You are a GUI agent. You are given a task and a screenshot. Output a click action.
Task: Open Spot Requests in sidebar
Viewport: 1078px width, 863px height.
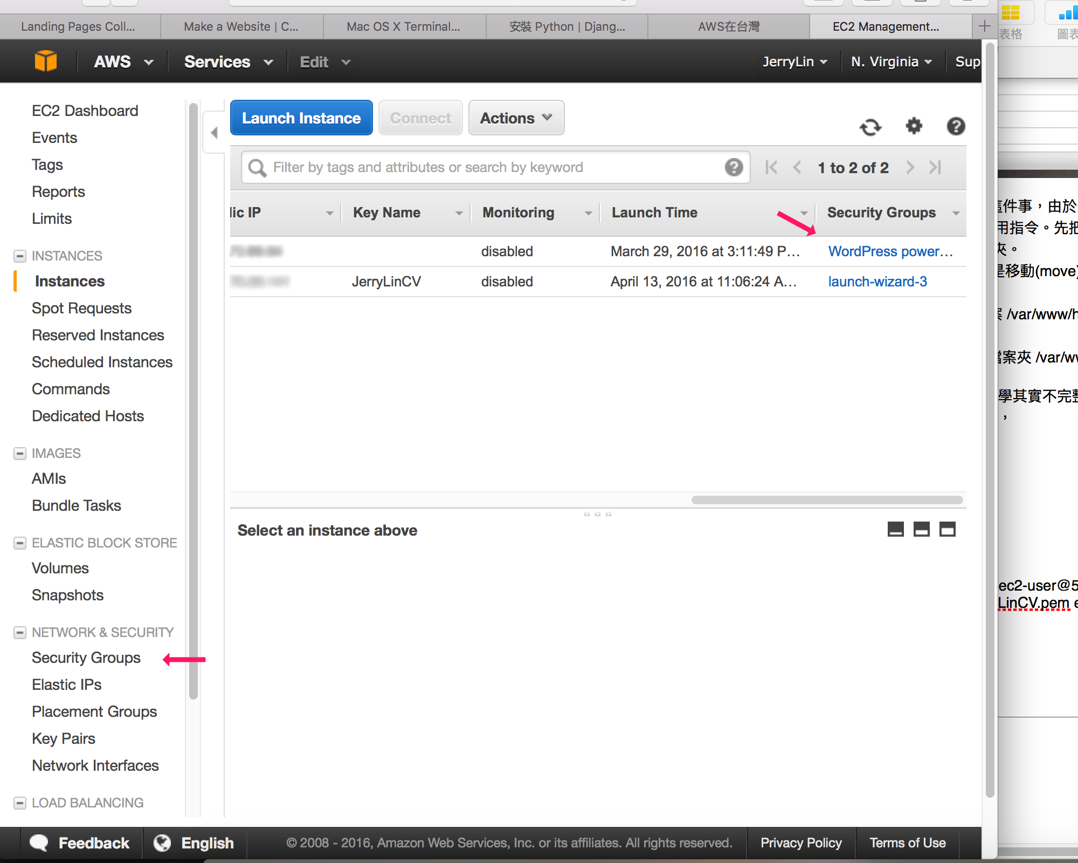click(x=82, y=308)
